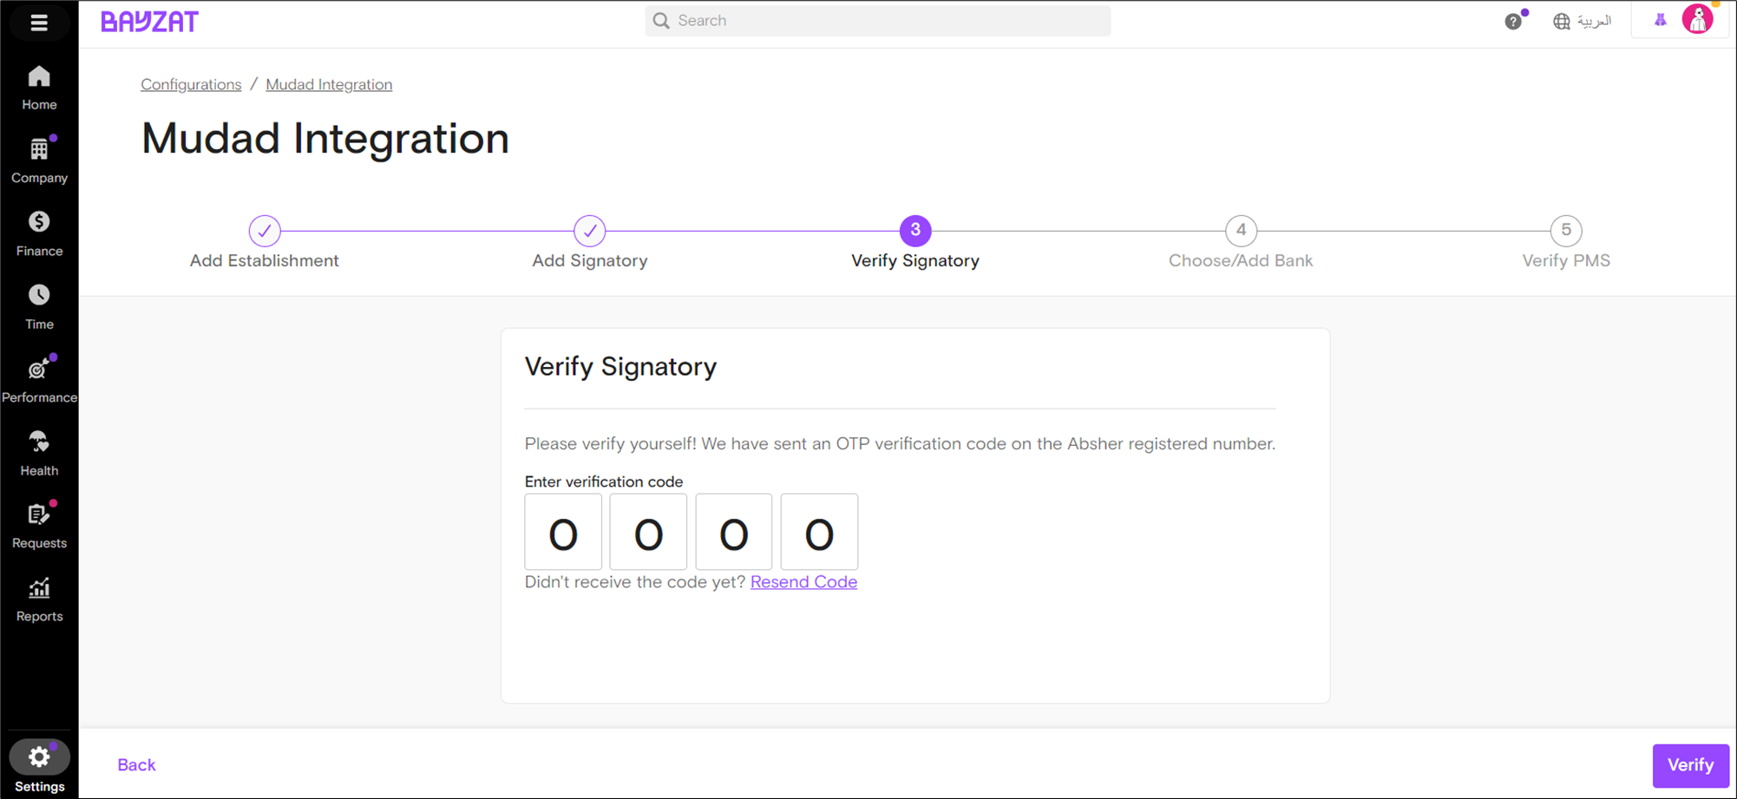Click the help question mark icon
This screenshot has height=799, width=1737.
[1513, 22]
